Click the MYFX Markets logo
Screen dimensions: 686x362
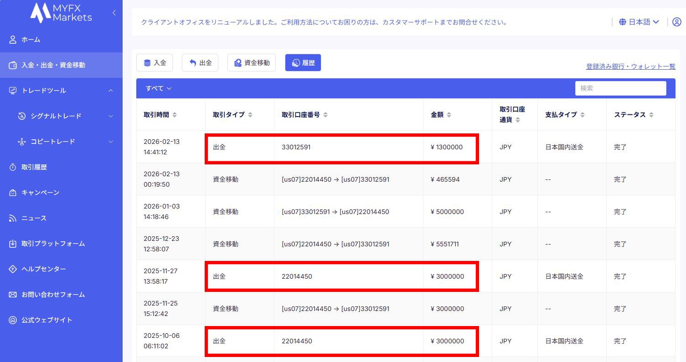coord(61,13)
